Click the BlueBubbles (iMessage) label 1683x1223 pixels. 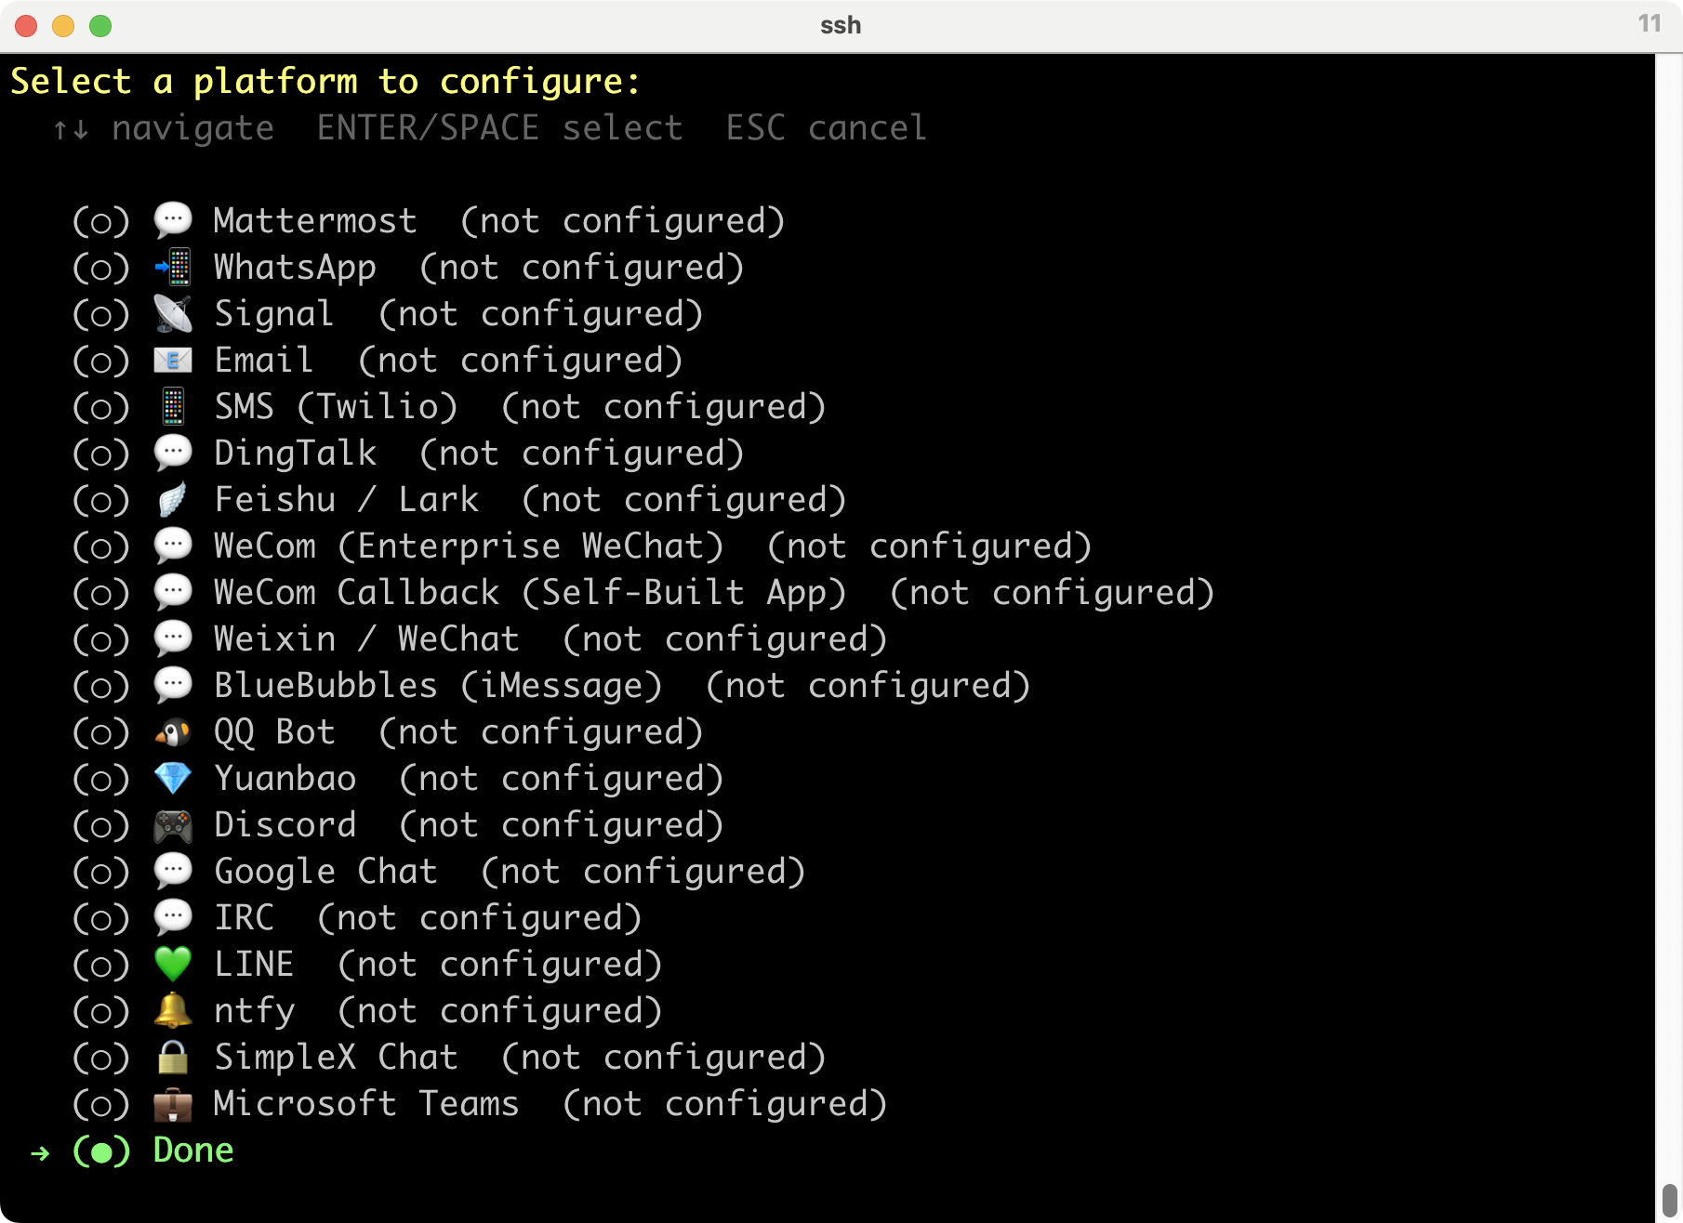438,686
